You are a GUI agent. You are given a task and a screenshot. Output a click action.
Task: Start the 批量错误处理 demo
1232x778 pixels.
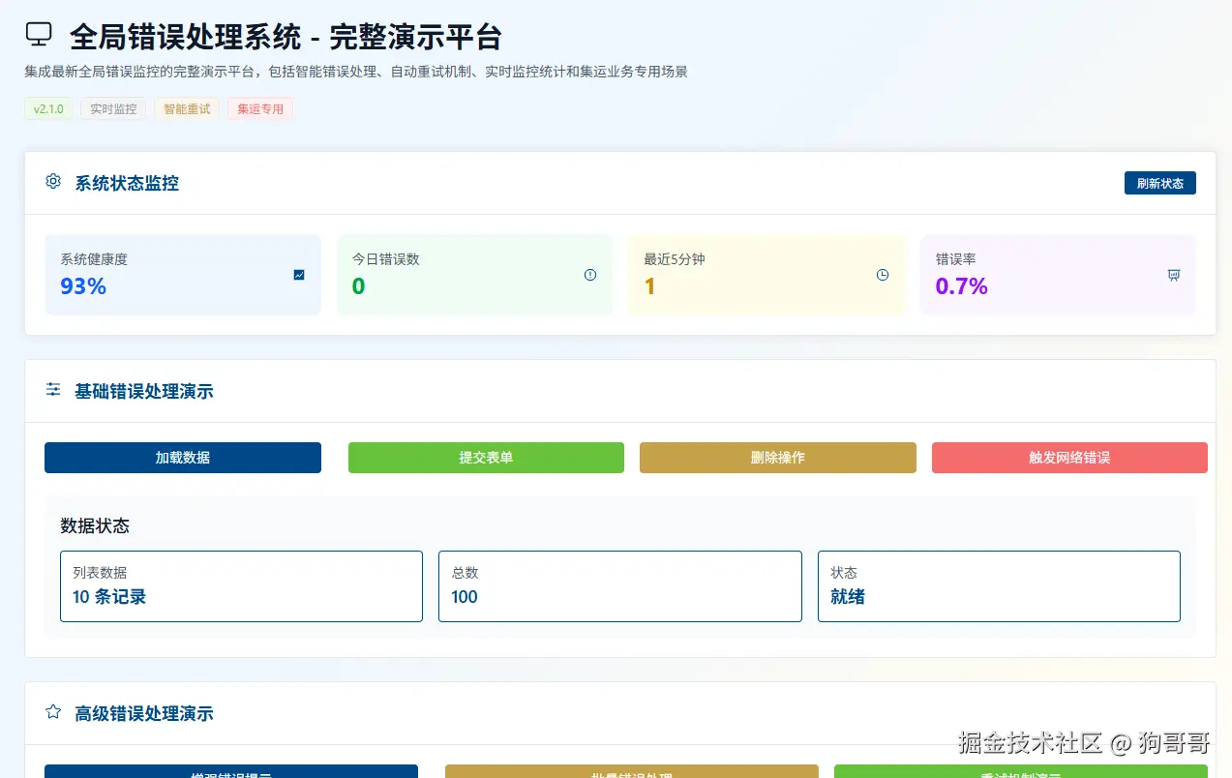click(631, 773)
